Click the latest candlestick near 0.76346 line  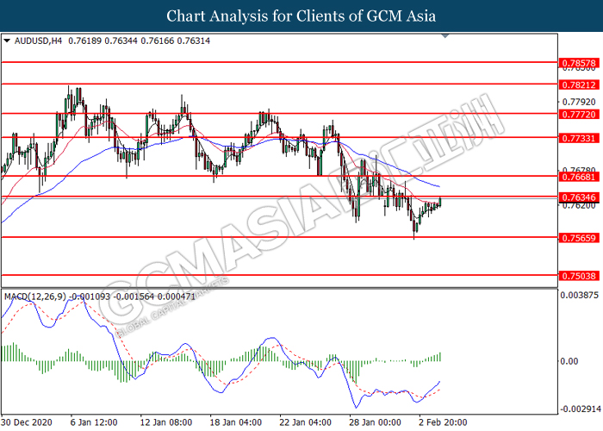click(x=440, y=202)
